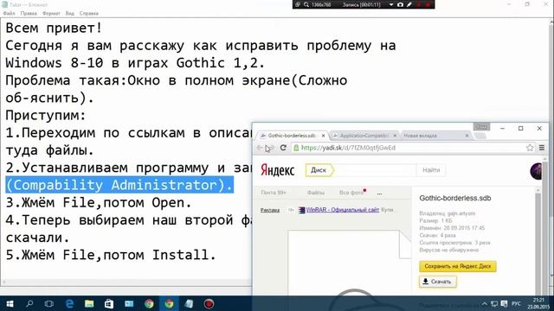Screen dimensions: 554x311
Task: Switch to the ApplicationCompatib browser tab
Action: [364, 136]
